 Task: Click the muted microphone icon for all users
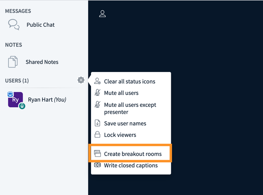tap(97, 93)
